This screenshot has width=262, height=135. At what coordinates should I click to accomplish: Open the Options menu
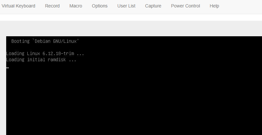[x=100, y=6]
